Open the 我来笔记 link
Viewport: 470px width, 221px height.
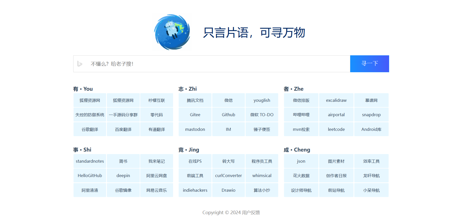coord(157,161)
